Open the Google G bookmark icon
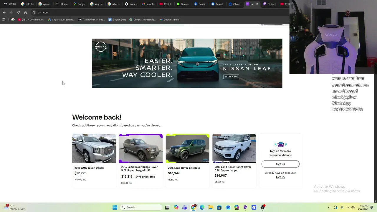The image size is (377, 212). pos(13,20)
